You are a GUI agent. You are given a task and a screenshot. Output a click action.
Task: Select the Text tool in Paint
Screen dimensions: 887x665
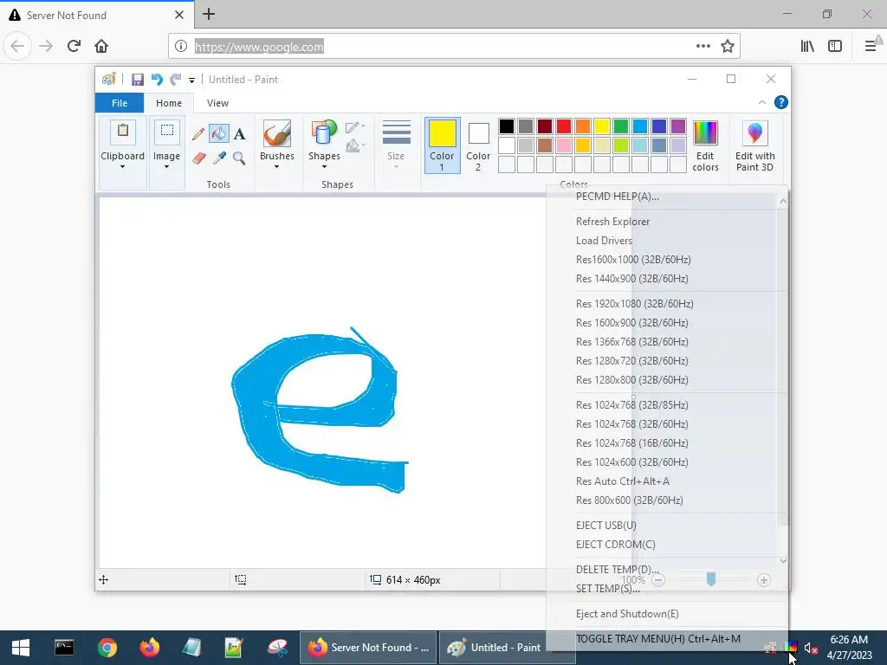click(x=239, y=134)
